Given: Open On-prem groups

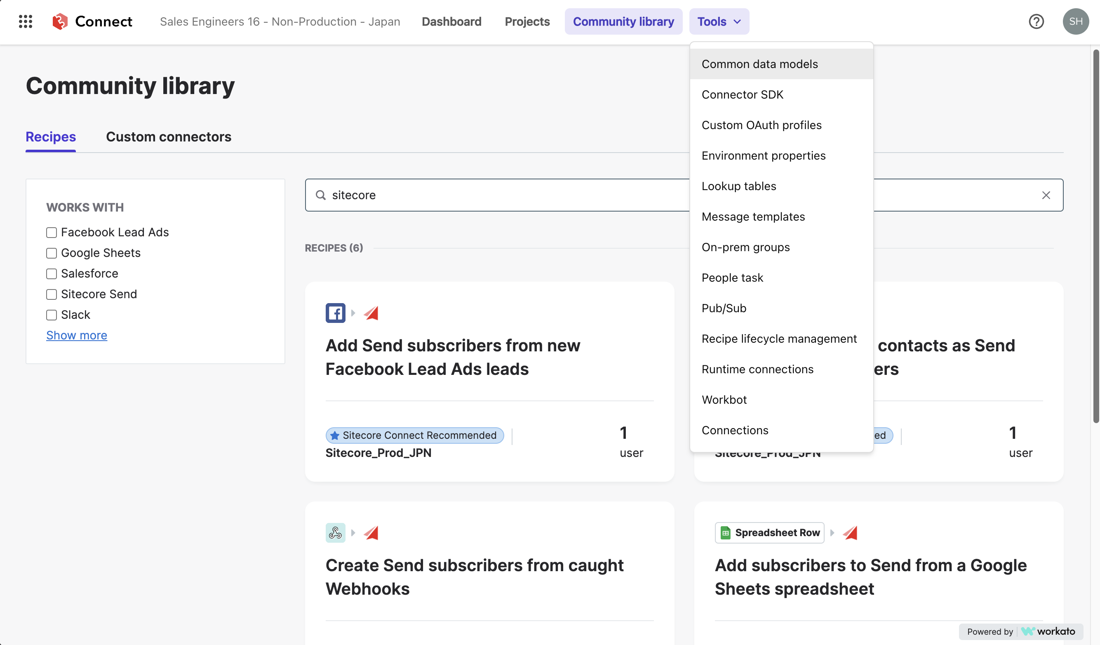Looking at the screenshot, I should 781,247.
